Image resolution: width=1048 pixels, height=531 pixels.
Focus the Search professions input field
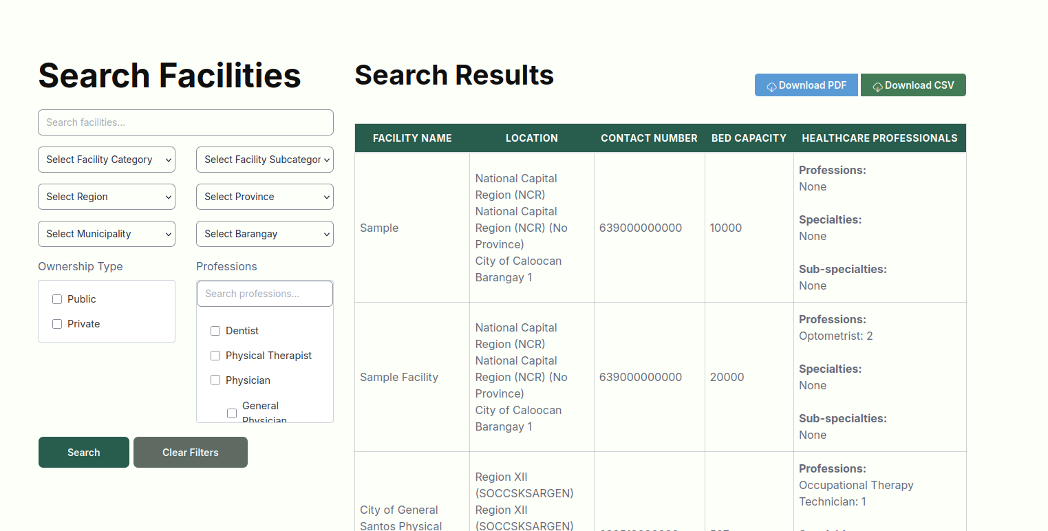(x=265, y=294)
